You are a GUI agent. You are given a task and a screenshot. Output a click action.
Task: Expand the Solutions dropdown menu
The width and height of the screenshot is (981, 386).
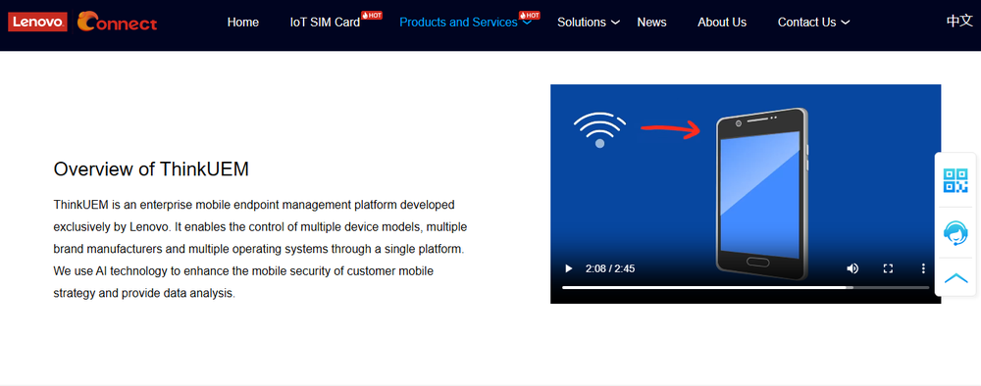588,23
